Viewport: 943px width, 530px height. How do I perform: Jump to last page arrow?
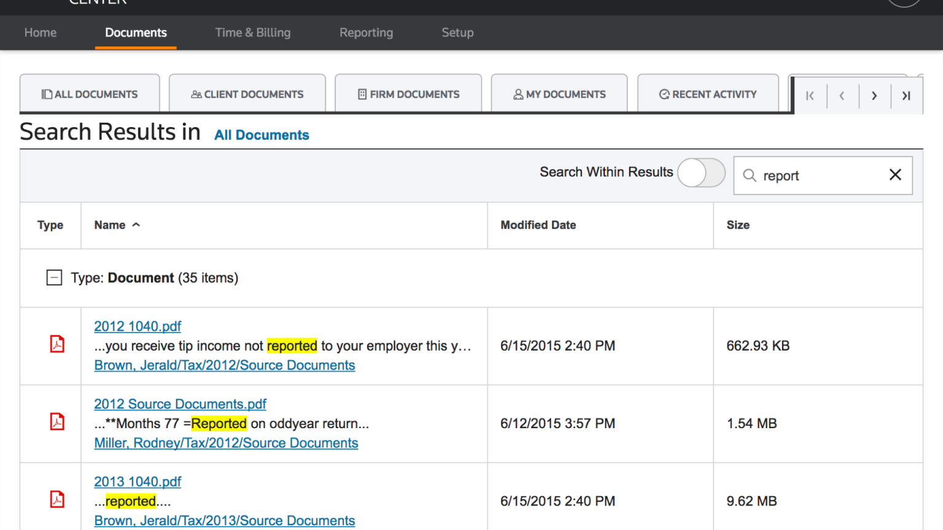point(906,96)
